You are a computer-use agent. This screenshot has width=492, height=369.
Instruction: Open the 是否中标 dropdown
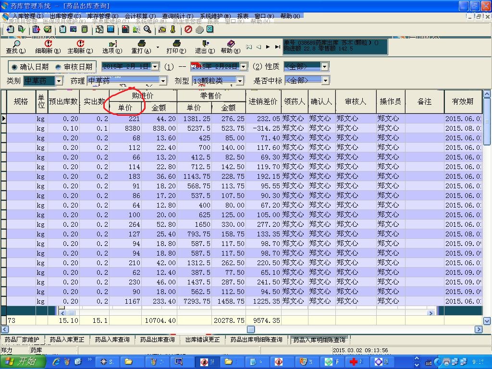(325, 81)
